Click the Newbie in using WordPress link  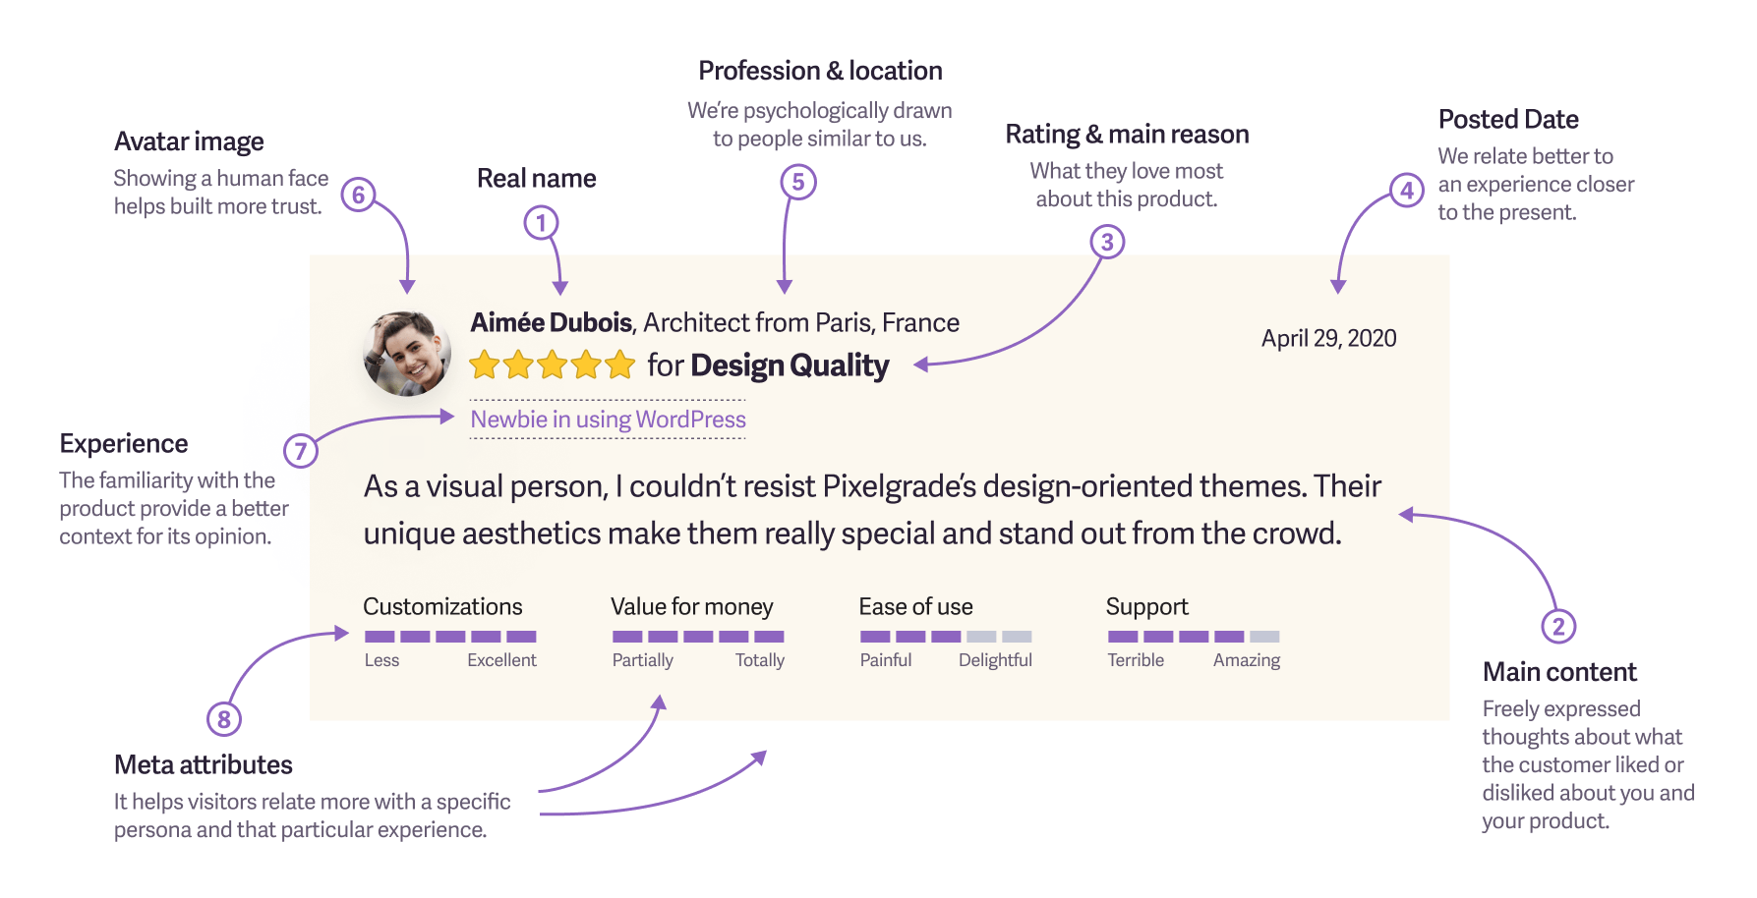click(608, 420)
